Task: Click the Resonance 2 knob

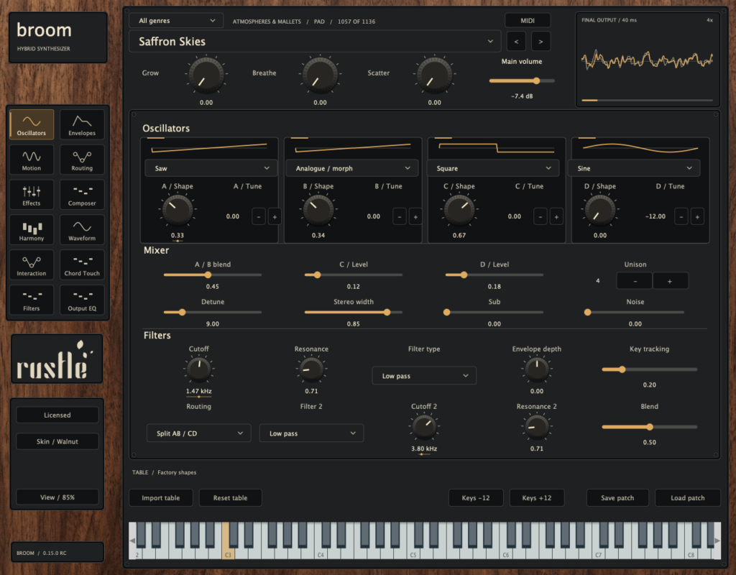Action: click(537, 427)
